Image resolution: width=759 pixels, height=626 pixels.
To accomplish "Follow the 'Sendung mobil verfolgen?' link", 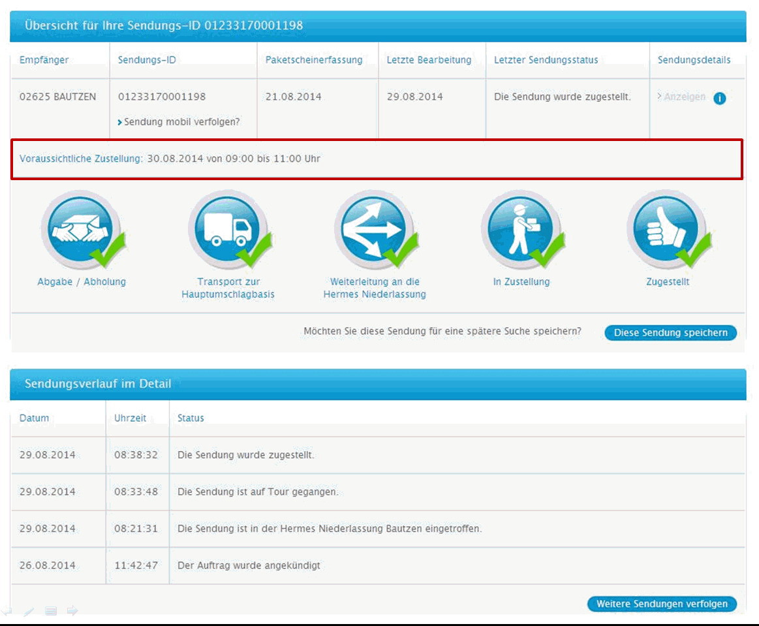I will [179, 122].
